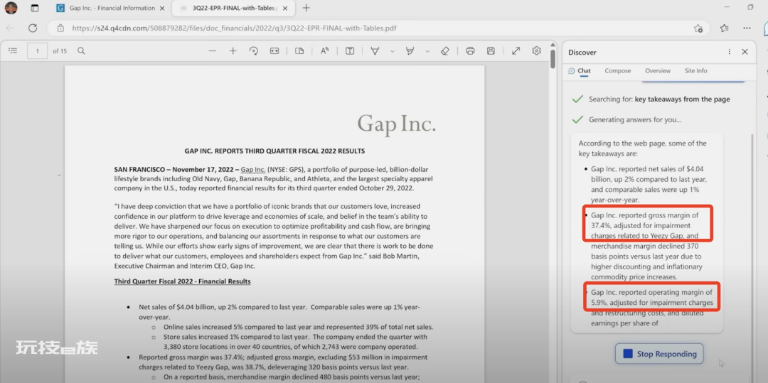The width and height of the screenshot is (768, 383).
Task: Open the Favorites list
Action: pyautogui.click(x=725, y=28)
